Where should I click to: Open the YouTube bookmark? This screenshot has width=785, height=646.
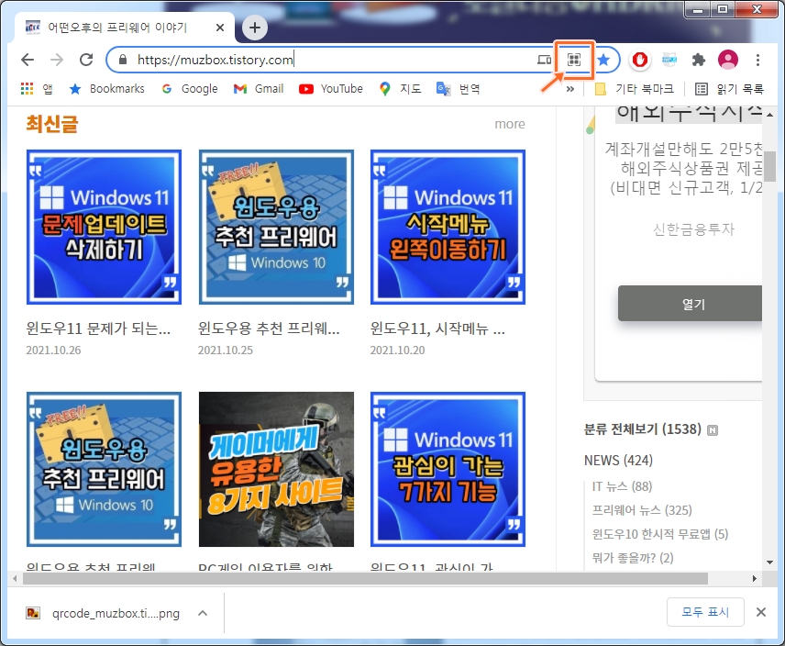331,89
